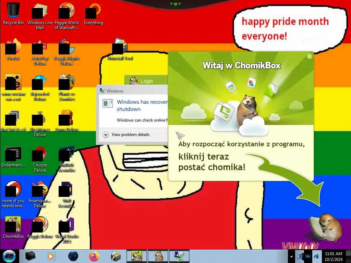The image size is (351, 263).
Task: Select the VM0 KevinSi... desktop icon
Action: [x=67, y=194]
